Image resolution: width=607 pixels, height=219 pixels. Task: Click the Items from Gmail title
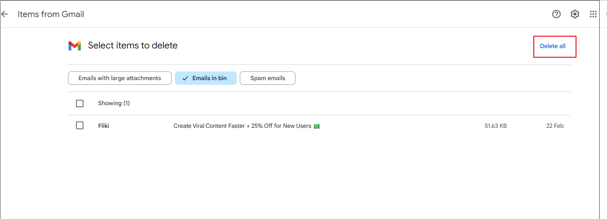51,14
